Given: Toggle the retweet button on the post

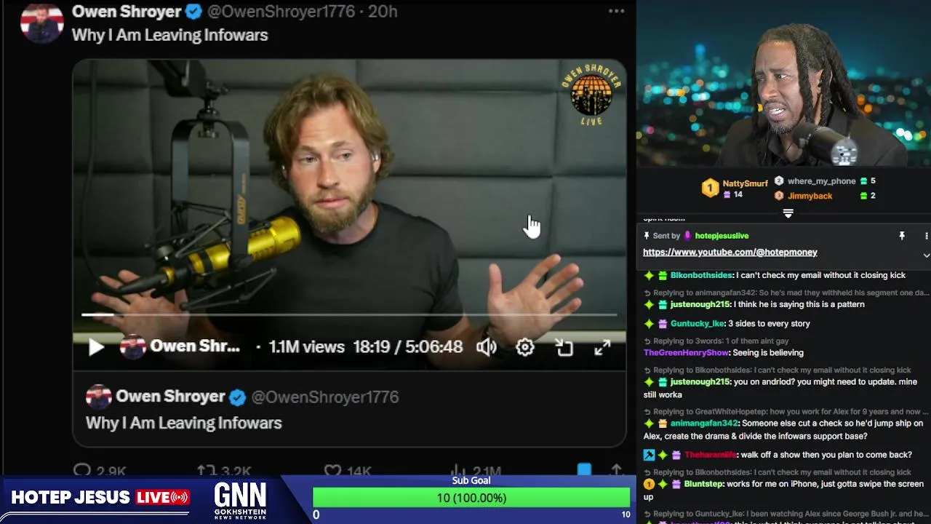Looking at the screenshot, I should point(207,470).
